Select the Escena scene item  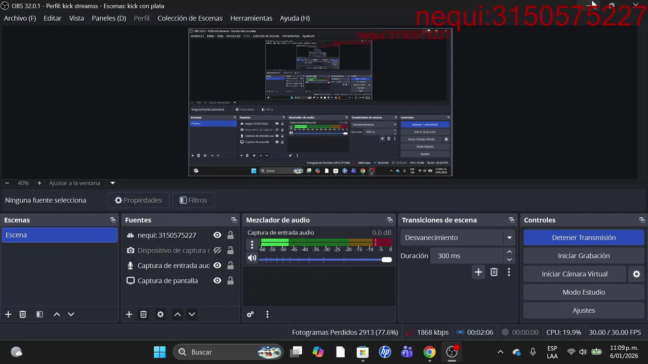tap(59, 235)
